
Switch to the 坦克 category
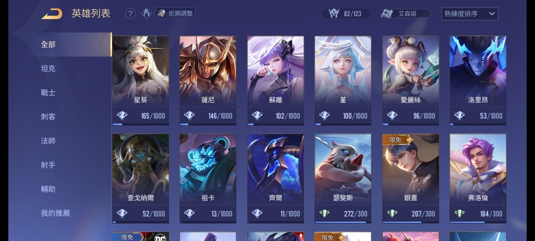(48, 68)
